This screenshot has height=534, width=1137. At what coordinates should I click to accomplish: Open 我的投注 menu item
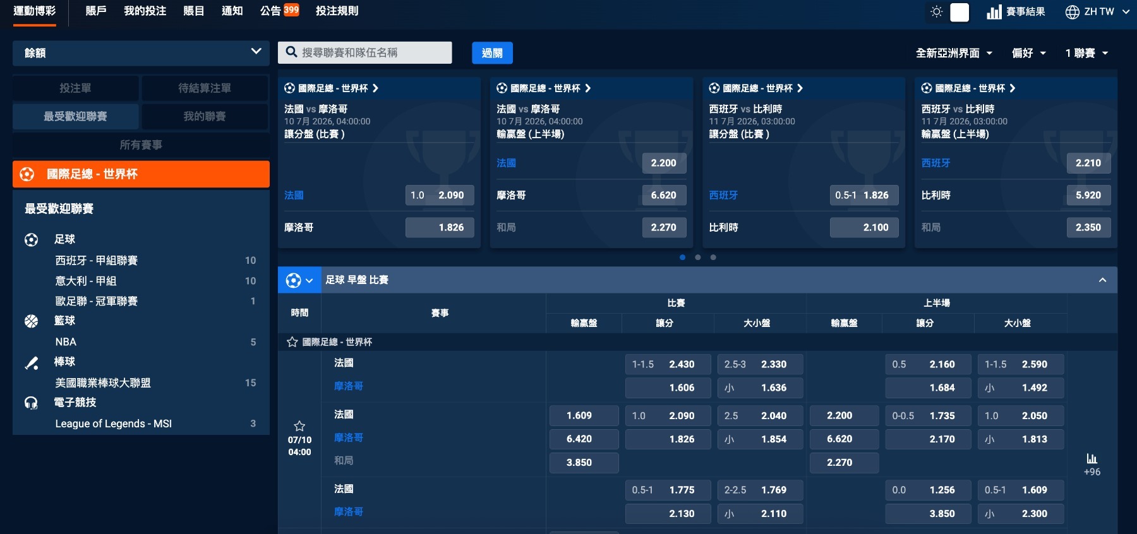click(145, 11)
